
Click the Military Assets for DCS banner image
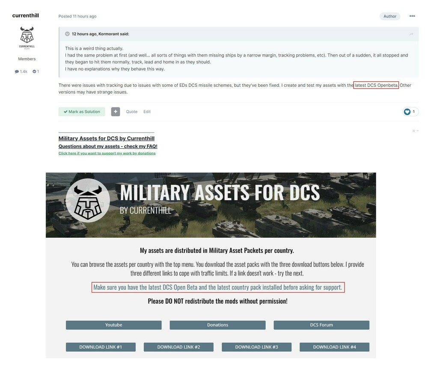(x=211, y=205)
